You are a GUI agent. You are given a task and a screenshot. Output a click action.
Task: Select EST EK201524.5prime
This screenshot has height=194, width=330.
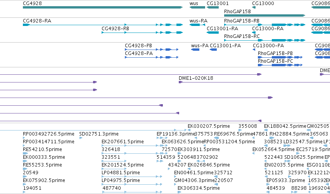click(x=123, y=165)
